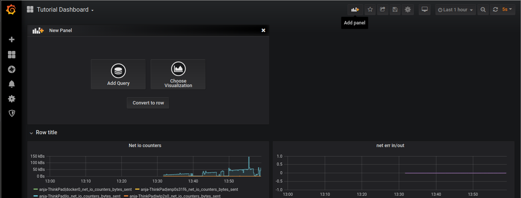Open dashboard settings gear in top bar
Screen dimensions: 521x198
[x=408, y=9]
